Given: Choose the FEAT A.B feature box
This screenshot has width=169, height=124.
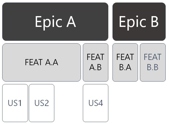Looking at the screenshot, I should pyautogui.click(x=96, y=62).
